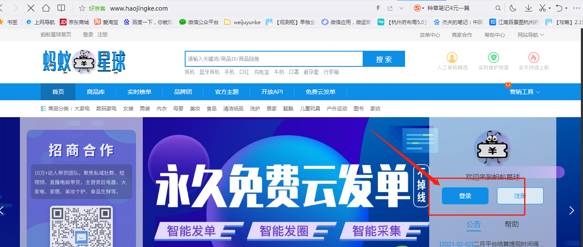
Task: Select the 品牌团 nav tab
Action: (183, 92)
